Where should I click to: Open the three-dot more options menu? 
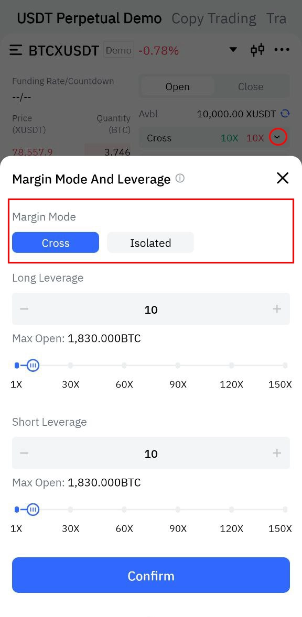(x=282, y=50)
